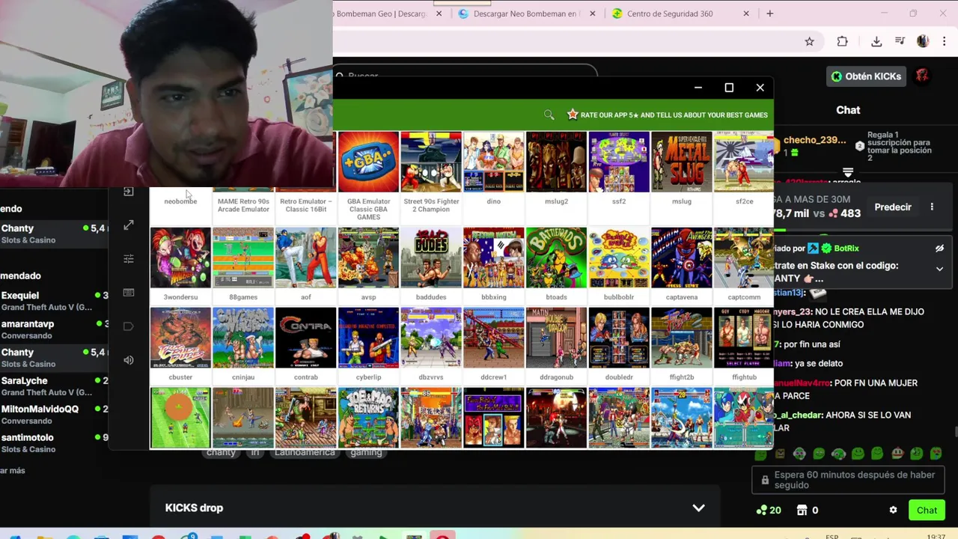The width and height of the screenshot is (958, 539).
Task: Open MiltonMalvidoQQ channel in sidebar
Action: (x=54, y=415)
